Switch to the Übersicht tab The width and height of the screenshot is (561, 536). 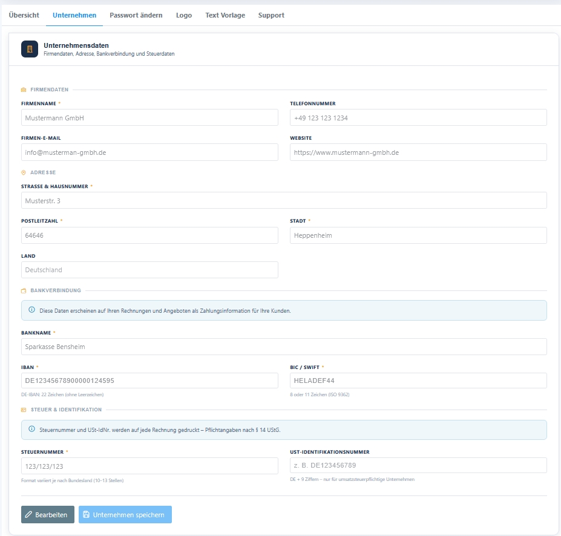point(24,15)
